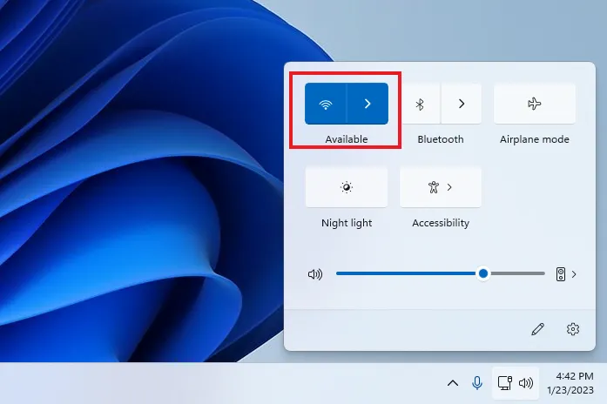Screen dimensions: 607x404
Task: Click the network icon in the taskbar tray
Action: tap(505, 383)
